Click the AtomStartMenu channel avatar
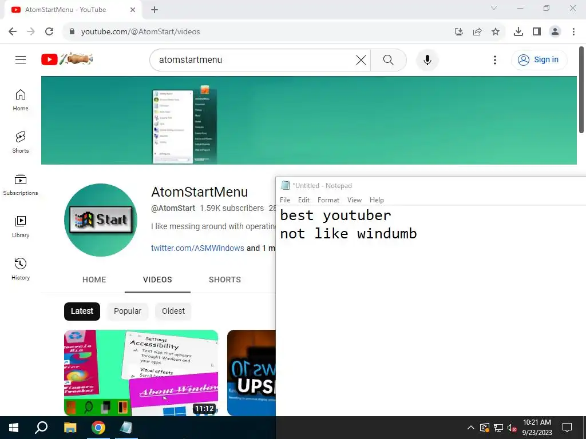Screen dimensions: 586x439 (101, 220)
